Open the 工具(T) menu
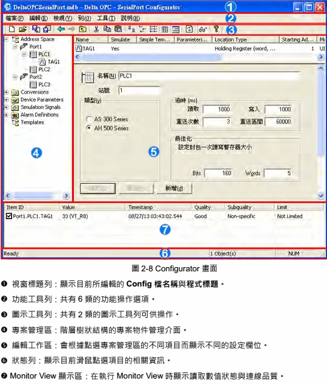Screen dimensions: 327x387 pos(106,18)
